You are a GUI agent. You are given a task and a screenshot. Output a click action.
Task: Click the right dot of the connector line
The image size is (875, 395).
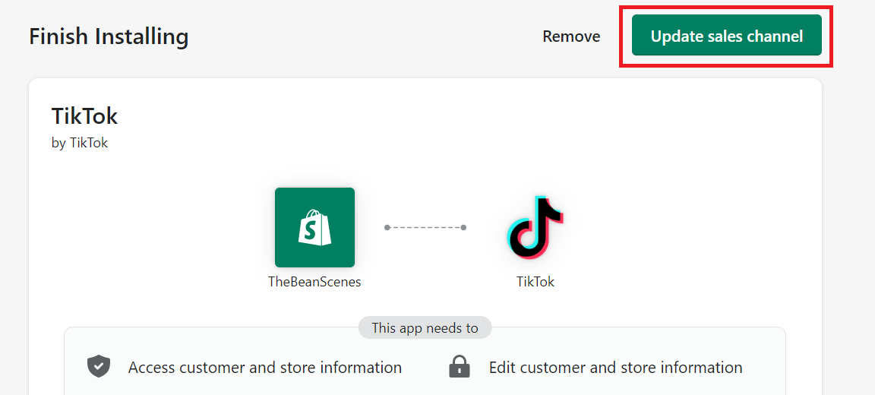point(463,227)
